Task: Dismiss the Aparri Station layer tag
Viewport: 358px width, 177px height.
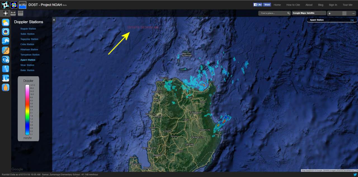Action: (352, 20)
